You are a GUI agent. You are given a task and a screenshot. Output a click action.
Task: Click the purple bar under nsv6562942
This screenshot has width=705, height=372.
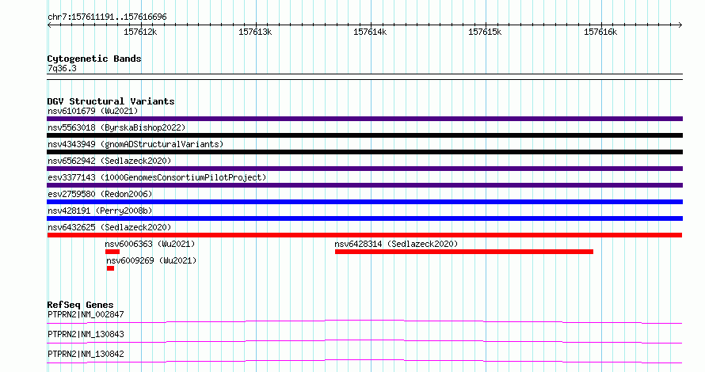pos(364,169)
